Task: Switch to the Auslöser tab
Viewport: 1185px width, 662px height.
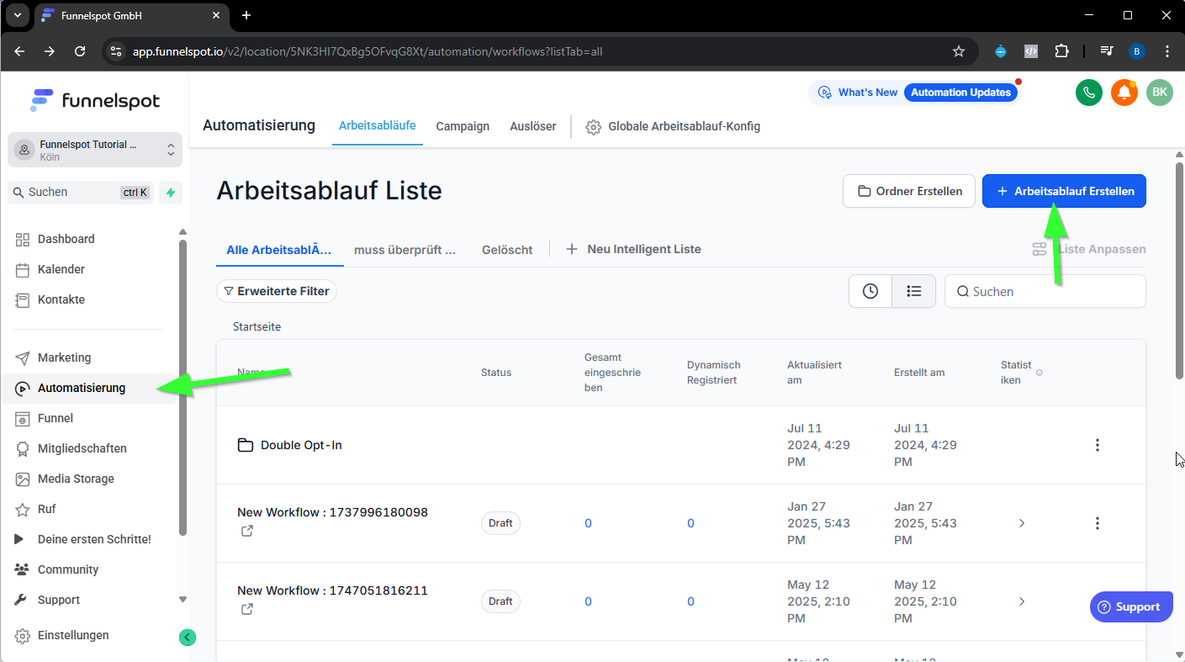Action: coord(533,126)
